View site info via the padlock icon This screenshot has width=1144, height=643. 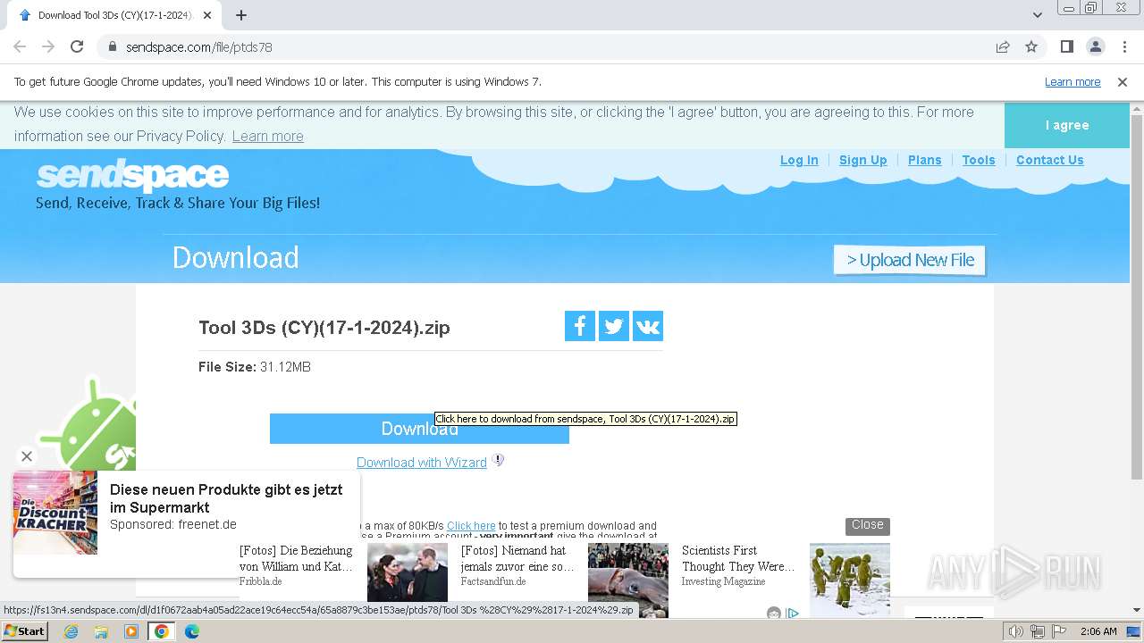[112, 46]
